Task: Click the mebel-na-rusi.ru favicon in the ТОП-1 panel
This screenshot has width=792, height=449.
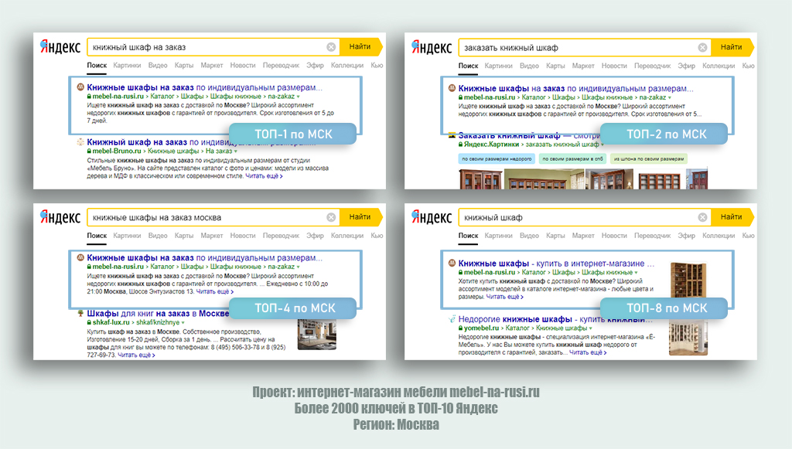Action: pos(80,87)
